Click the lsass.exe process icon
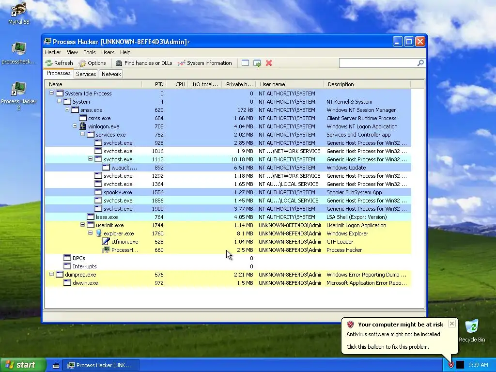This screenshot has width=496, height=372. coord(91,217)
